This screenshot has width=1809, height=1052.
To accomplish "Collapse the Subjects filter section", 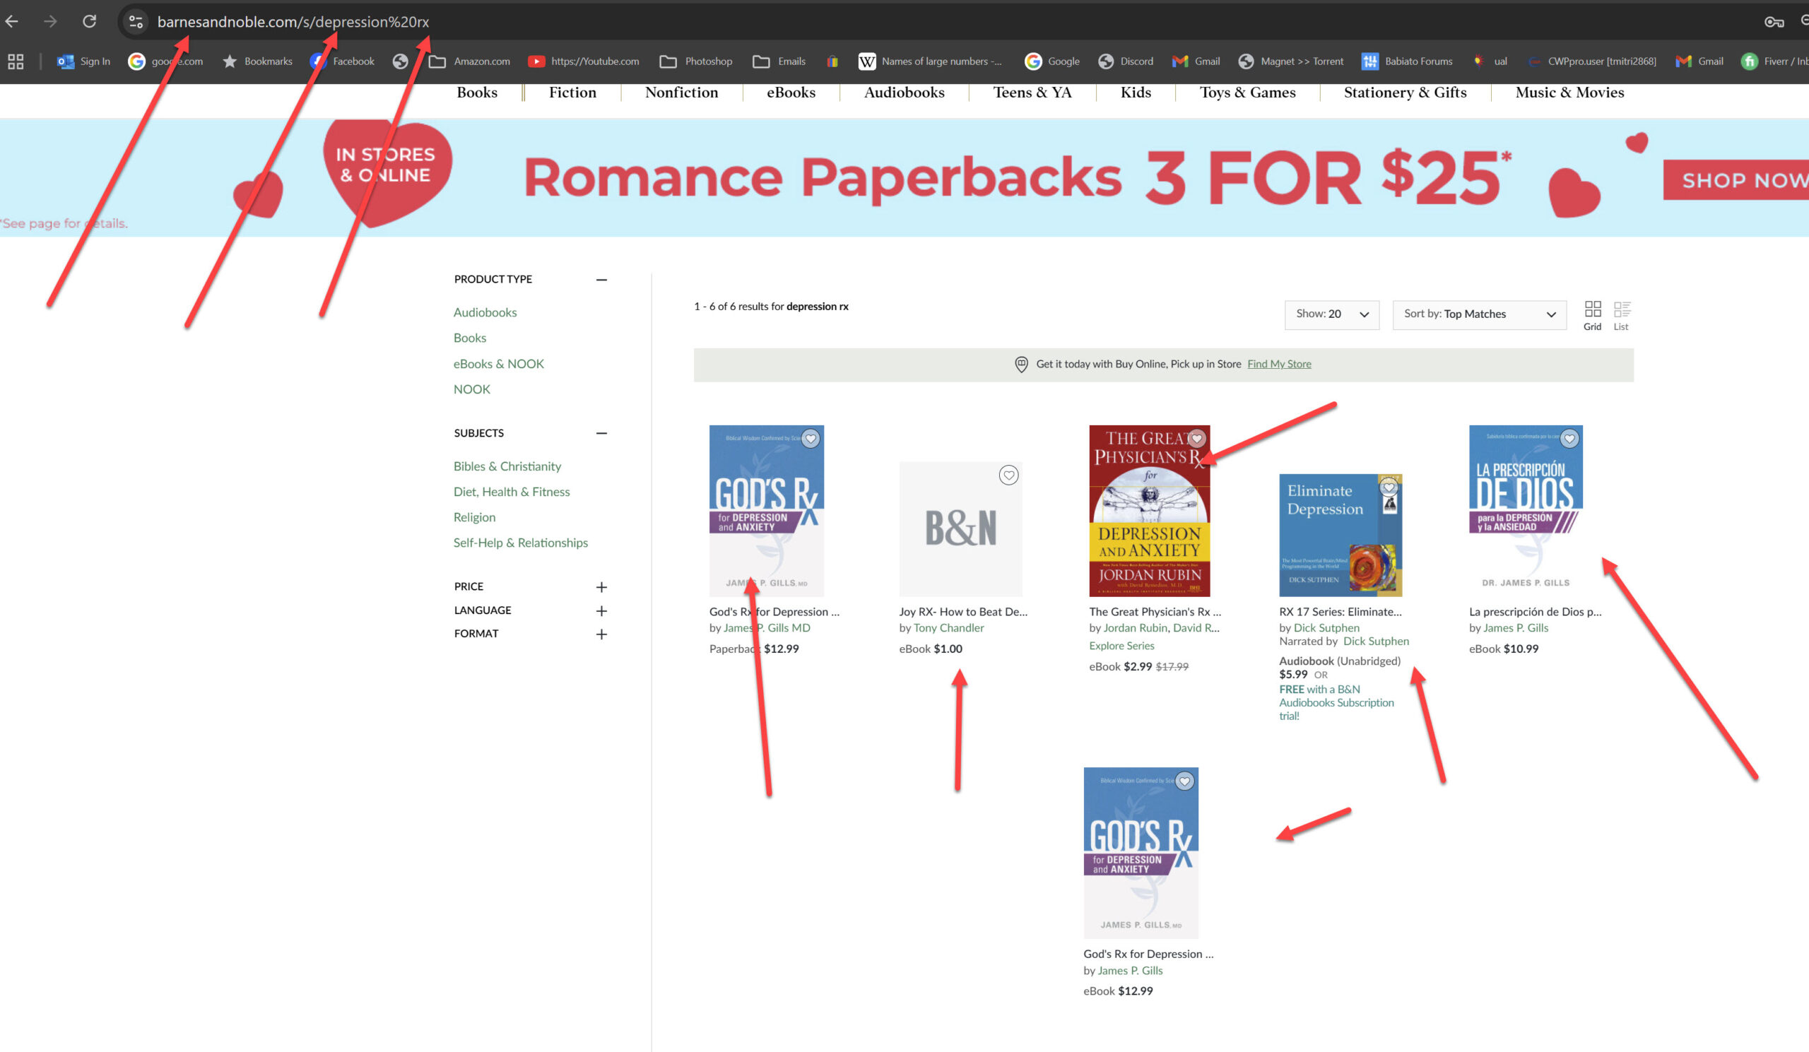I will tap(601, 433).
